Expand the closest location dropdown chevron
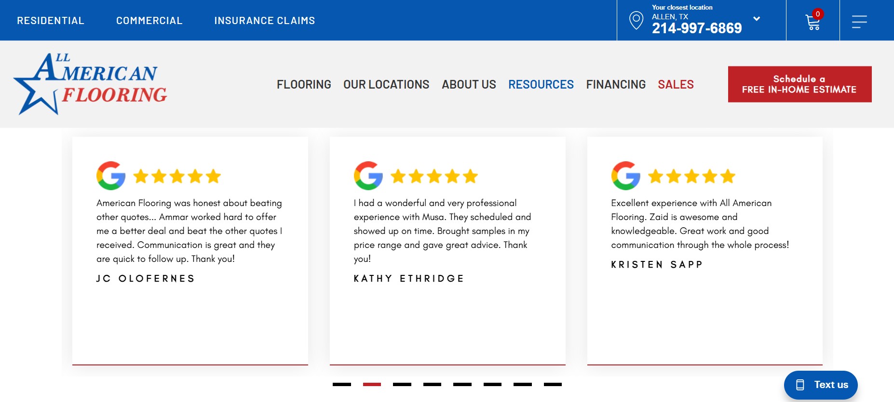Viewport: 894px width, 402px height. click(757, 19)
